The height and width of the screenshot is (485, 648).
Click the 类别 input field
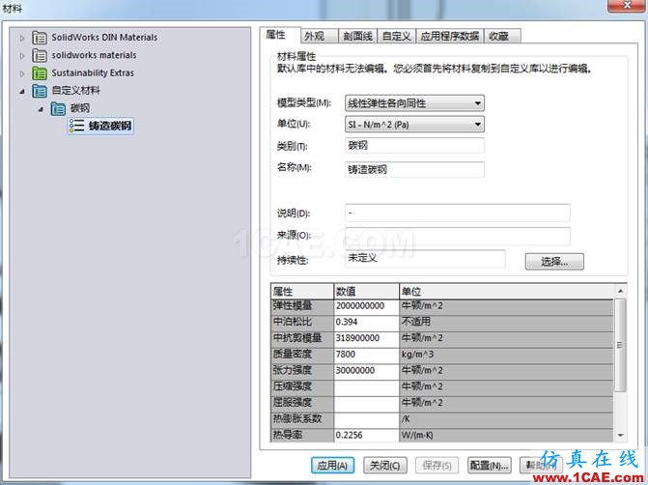[414, 146]
